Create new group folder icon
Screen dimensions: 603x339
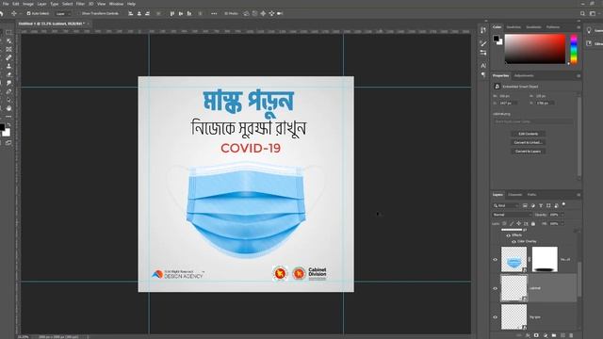tap(554, 335)
